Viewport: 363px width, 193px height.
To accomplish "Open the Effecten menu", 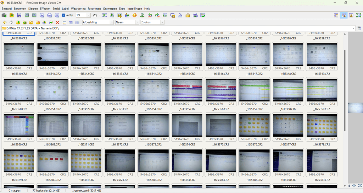I will tap(45, 9).
